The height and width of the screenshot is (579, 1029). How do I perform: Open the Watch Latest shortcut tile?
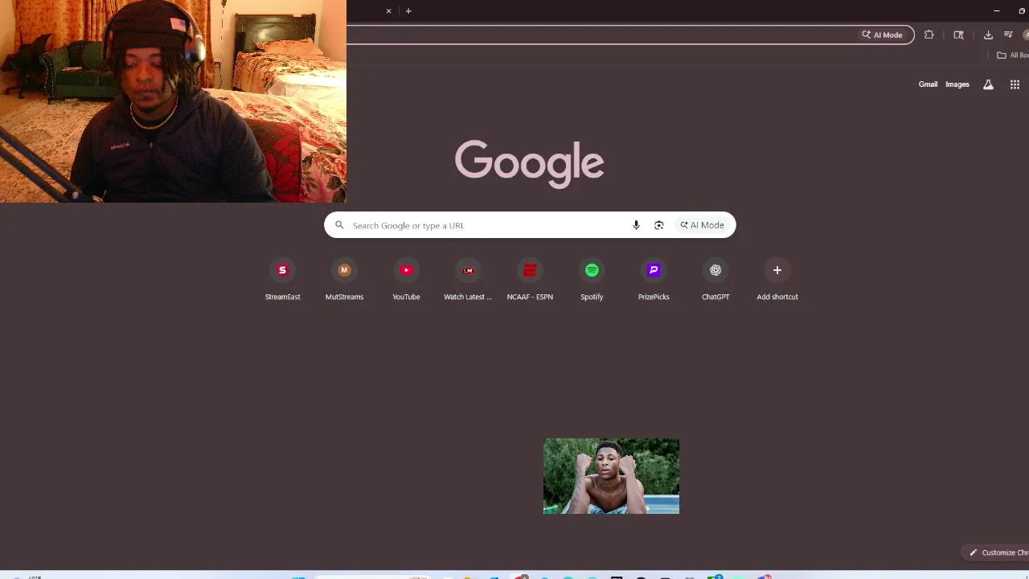[x=468, y=280]
